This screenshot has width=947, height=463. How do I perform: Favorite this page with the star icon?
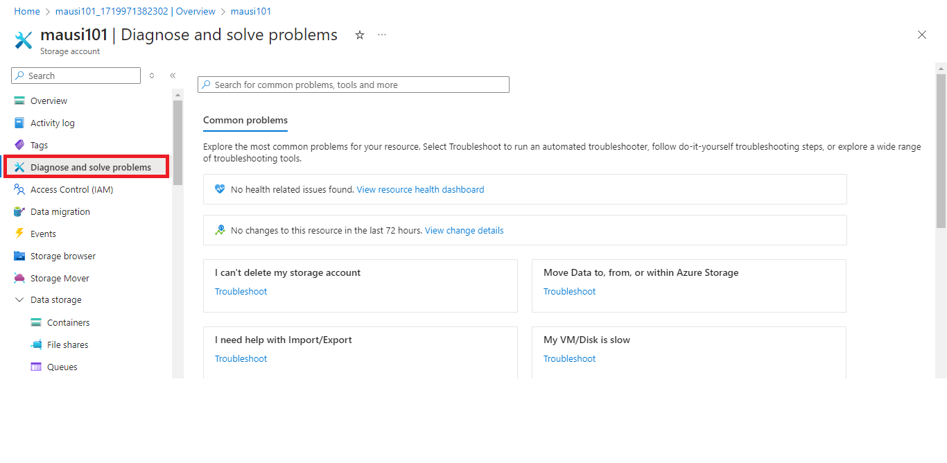[360, 35]
